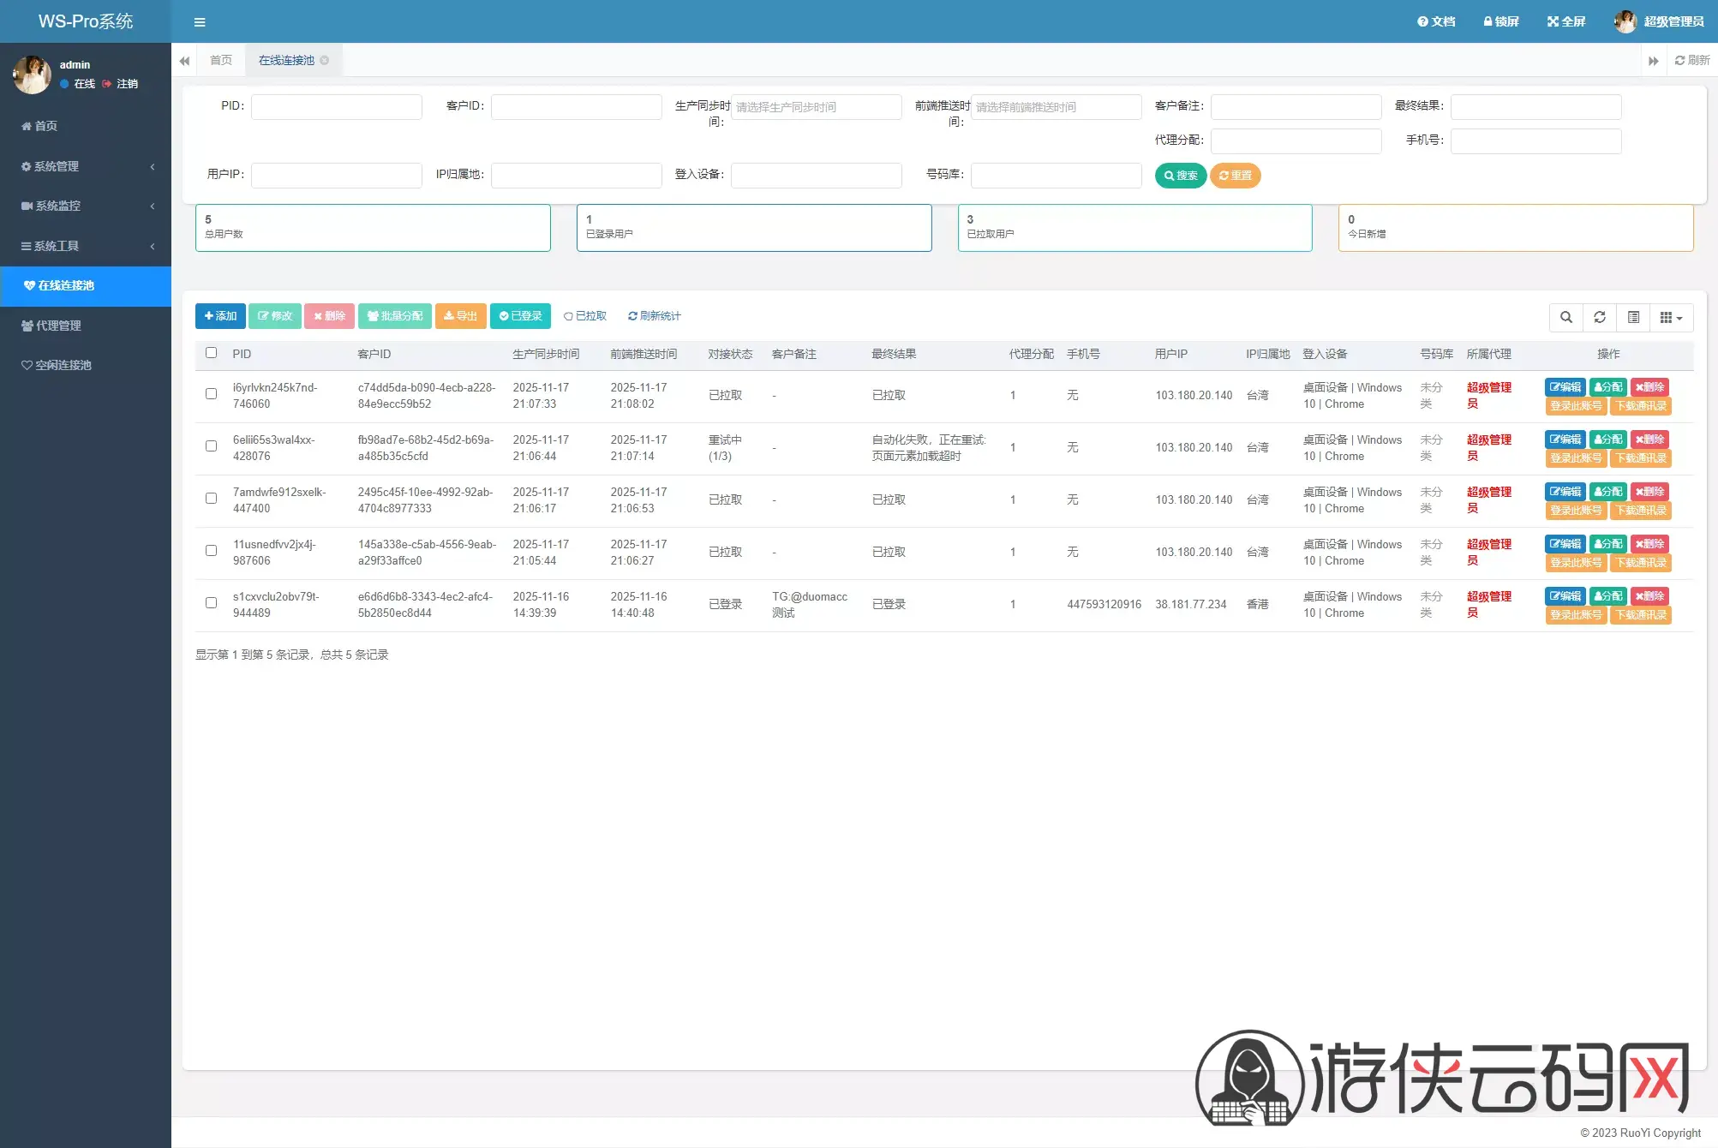Open 空闲连接池 in sidebar
Image resolution: width=1718 pixels, height=1148 pixels.
tap(63, 365)
